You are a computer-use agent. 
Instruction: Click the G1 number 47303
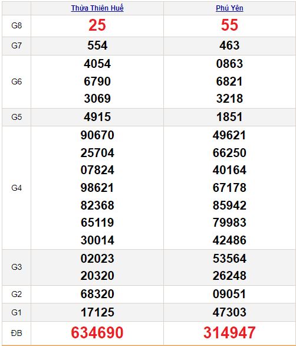(x=229, y=312)
